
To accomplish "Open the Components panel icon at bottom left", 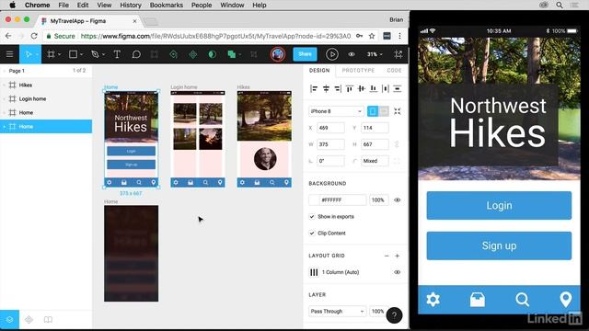I will click(29, 320).
